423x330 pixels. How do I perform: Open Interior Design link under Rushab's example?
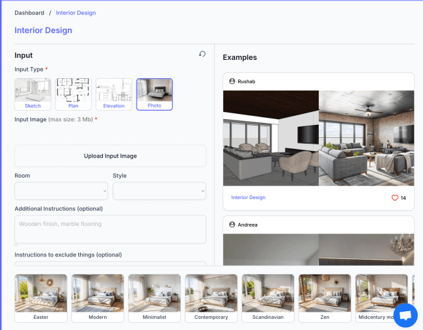249,197
